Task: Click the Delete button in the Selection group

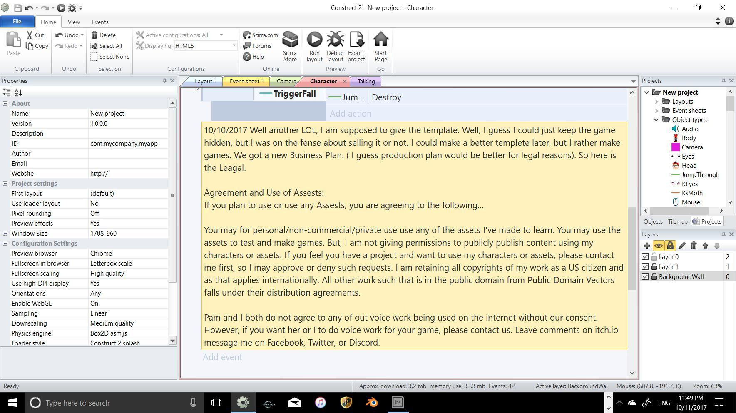Action: click(103, 35)
